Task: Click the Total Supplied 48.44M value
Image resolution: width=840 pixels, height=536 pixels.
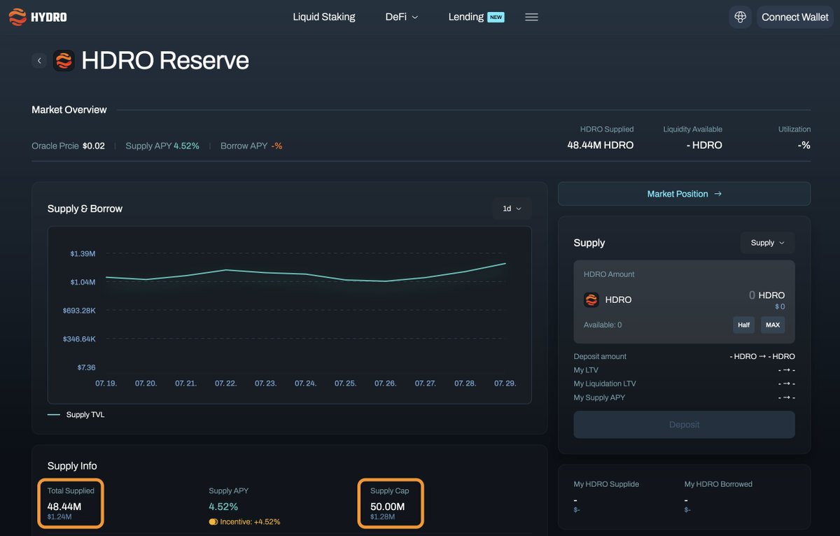Action: click(64, 506)
